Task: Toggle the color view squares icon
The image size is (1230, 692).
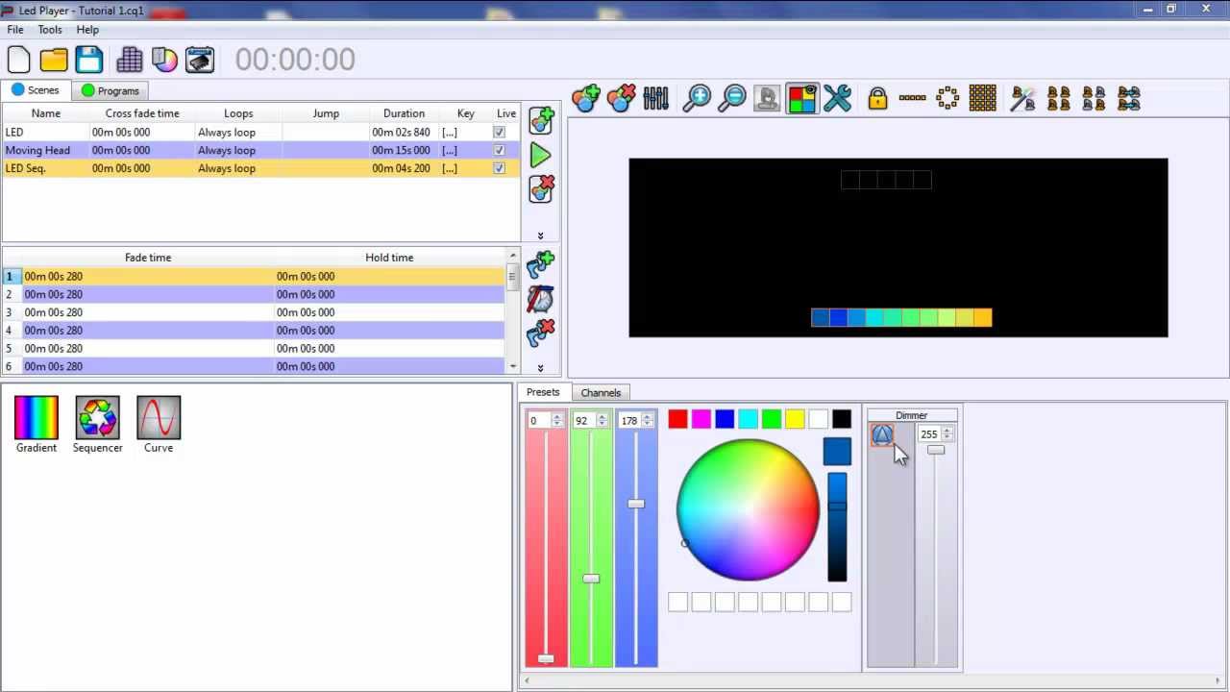Action: tap(801, 98)
